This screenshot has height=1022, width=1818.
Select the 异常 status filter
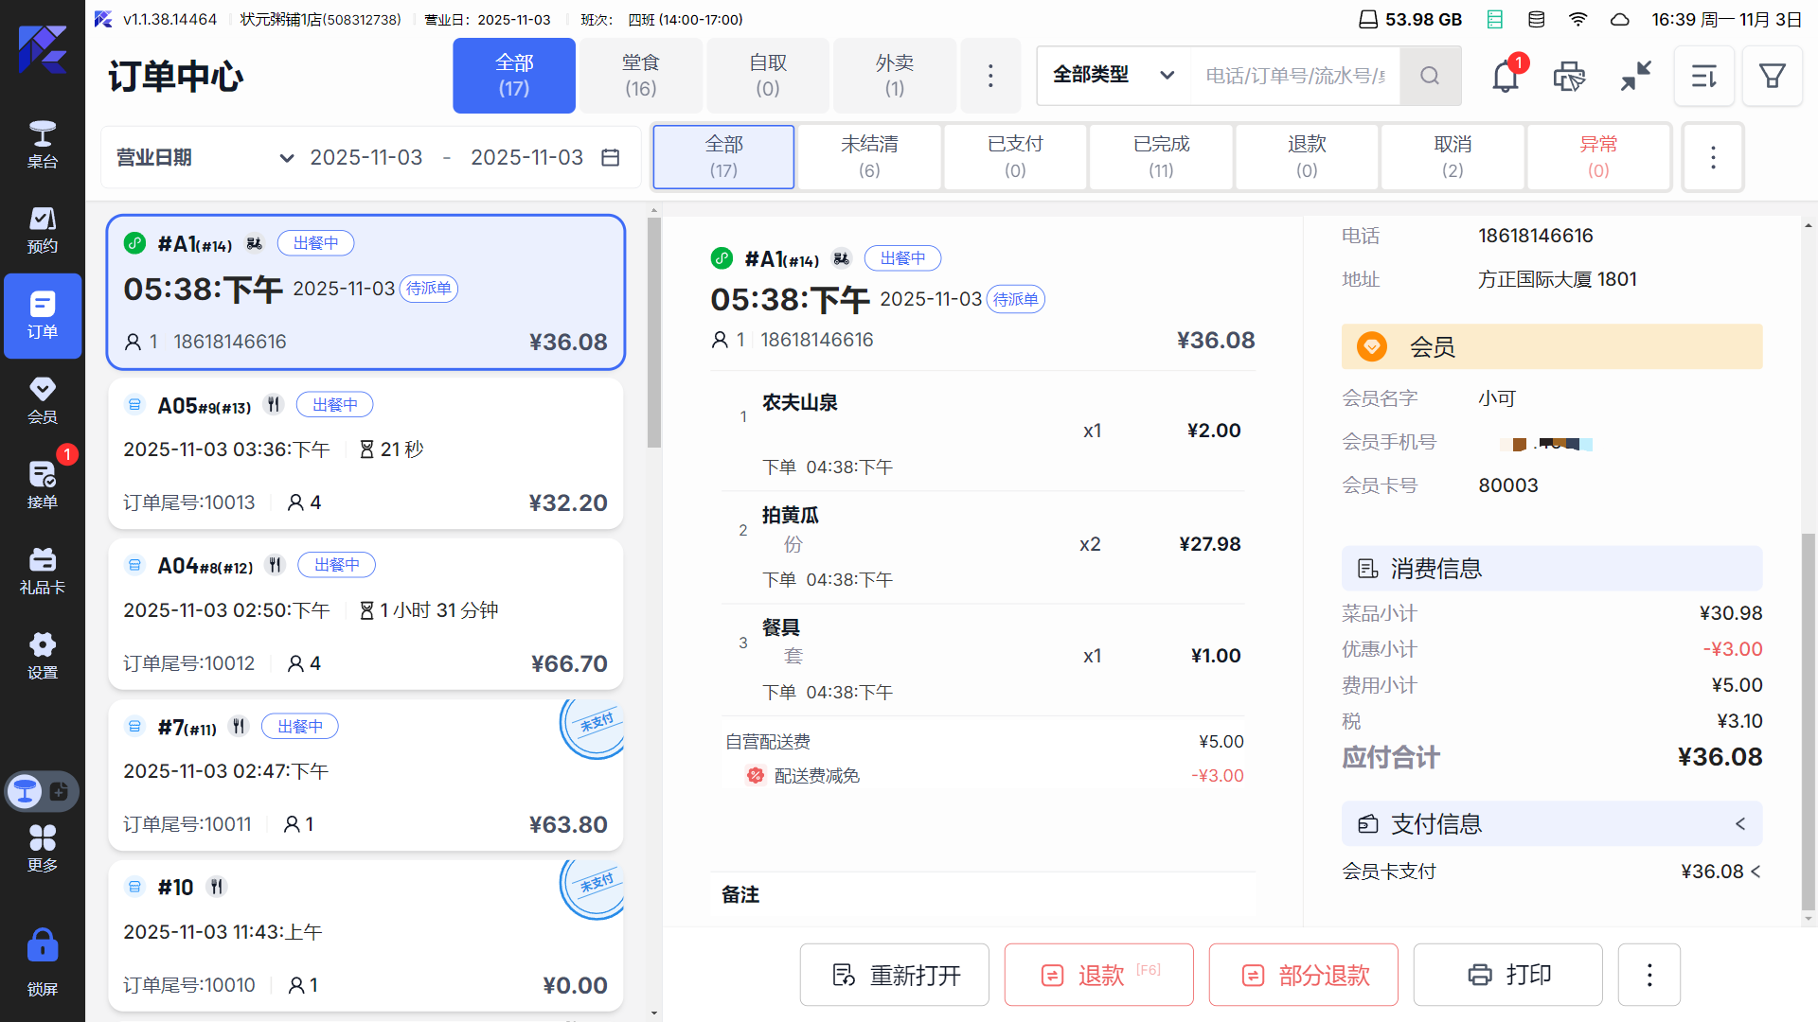point(1597,157)
